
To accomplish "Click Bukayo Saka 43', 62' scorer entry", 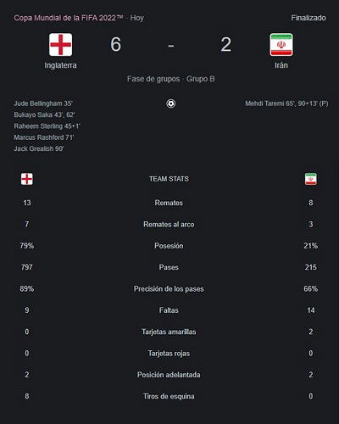I will (44, 114).
